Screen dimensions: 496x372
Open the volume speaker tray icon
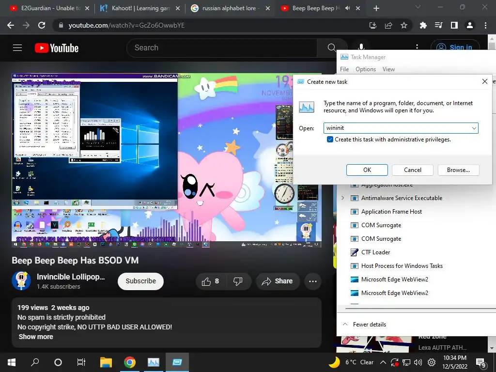coord(418,362)
